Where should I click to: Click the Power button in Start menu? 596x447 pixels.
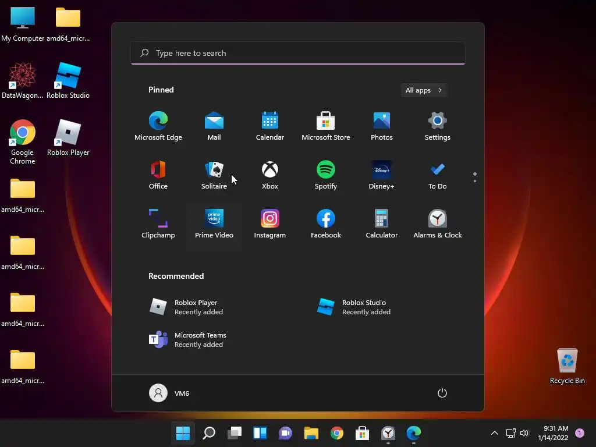pos(442,393)
